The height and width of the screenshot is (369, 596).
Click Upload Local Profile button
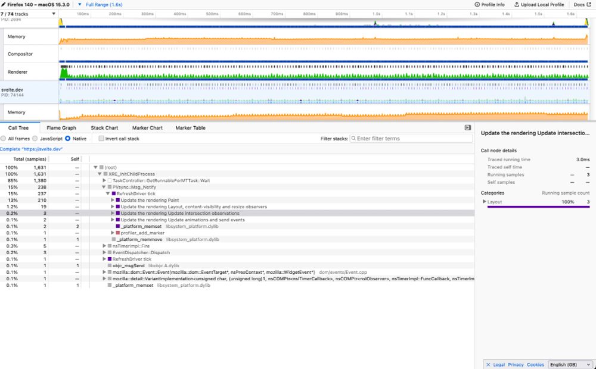539,5
